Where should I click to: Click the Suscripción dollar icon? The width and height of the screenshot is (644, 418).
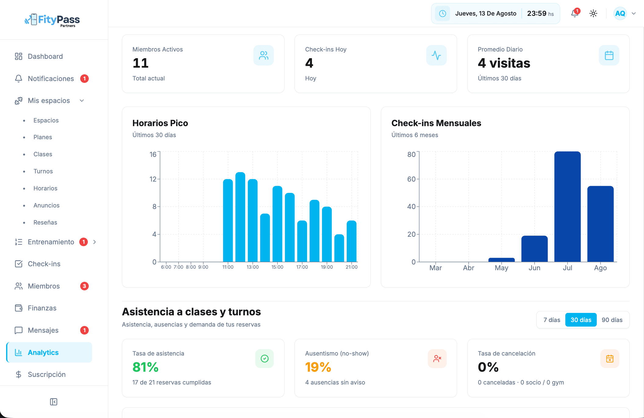(x=19, y=374)
